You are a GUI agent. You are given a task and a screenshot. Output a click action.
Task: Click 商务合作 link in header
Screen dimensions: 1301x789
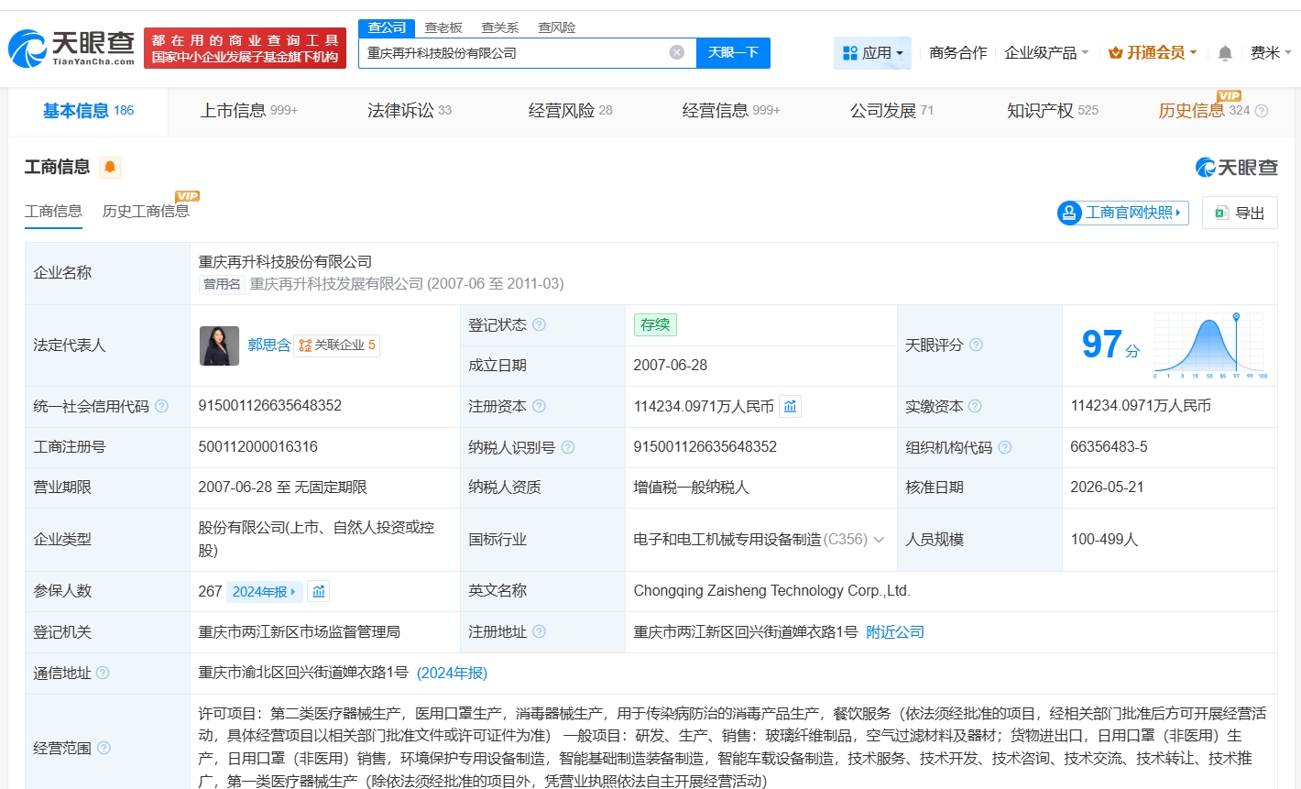click(958, 53)
